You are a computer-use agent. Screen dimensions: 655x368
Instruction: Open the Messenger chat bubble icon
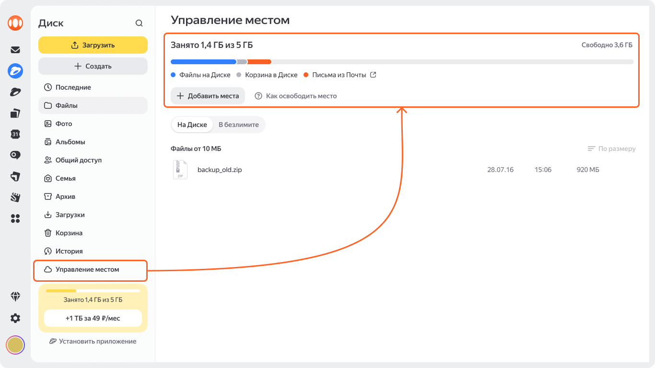click(15, 155)
